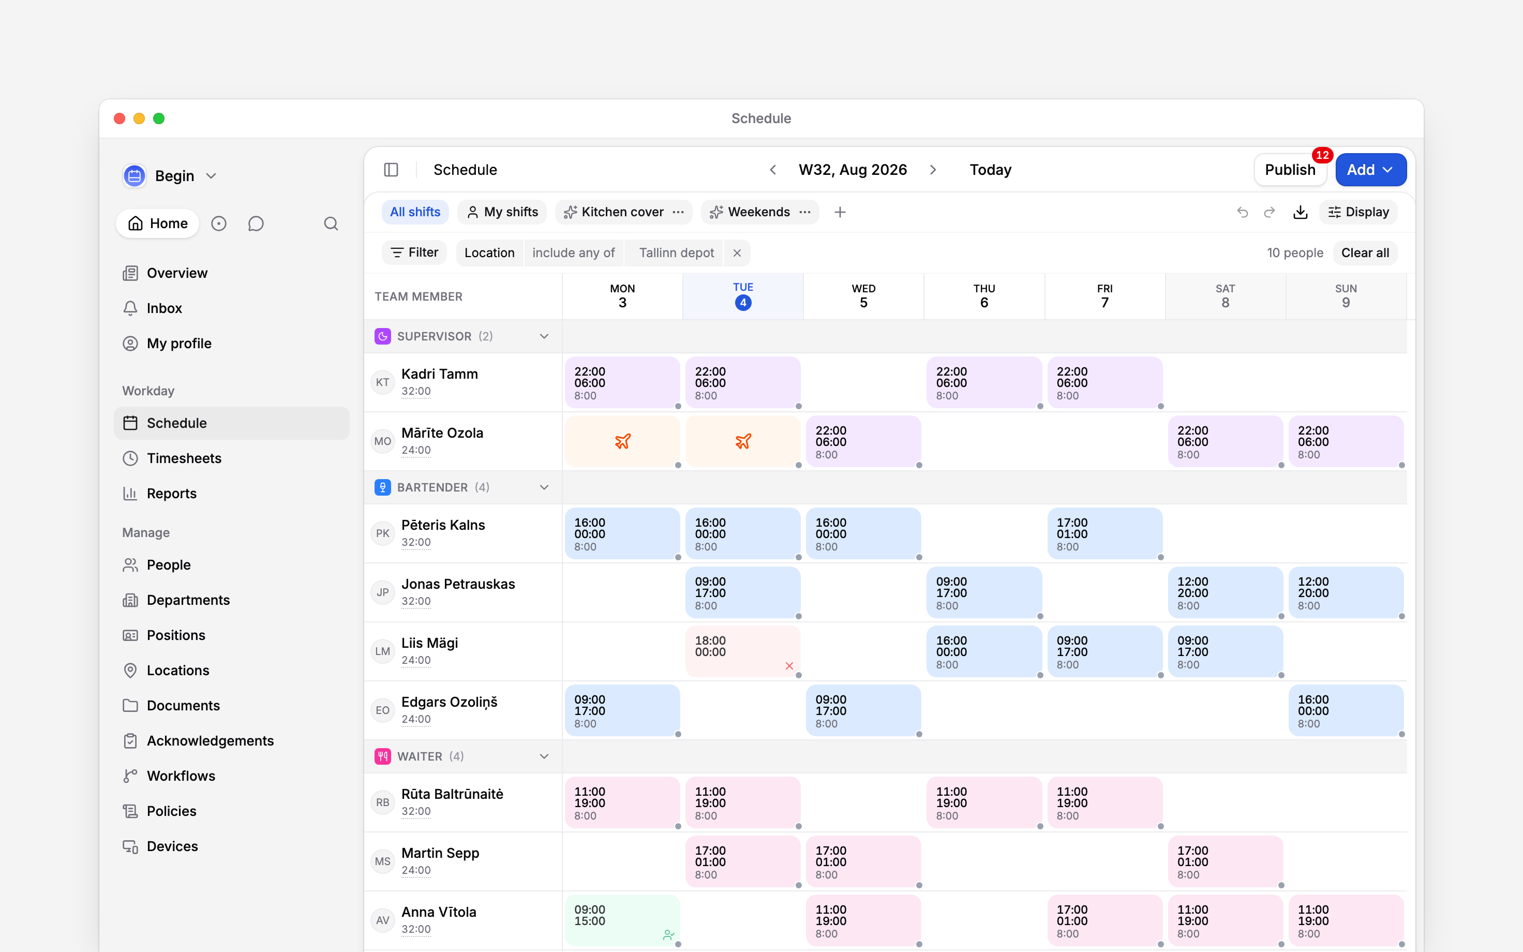Jump to Today
The width and height of the screenshot is (1523, 952).
[x=990, y=169]
